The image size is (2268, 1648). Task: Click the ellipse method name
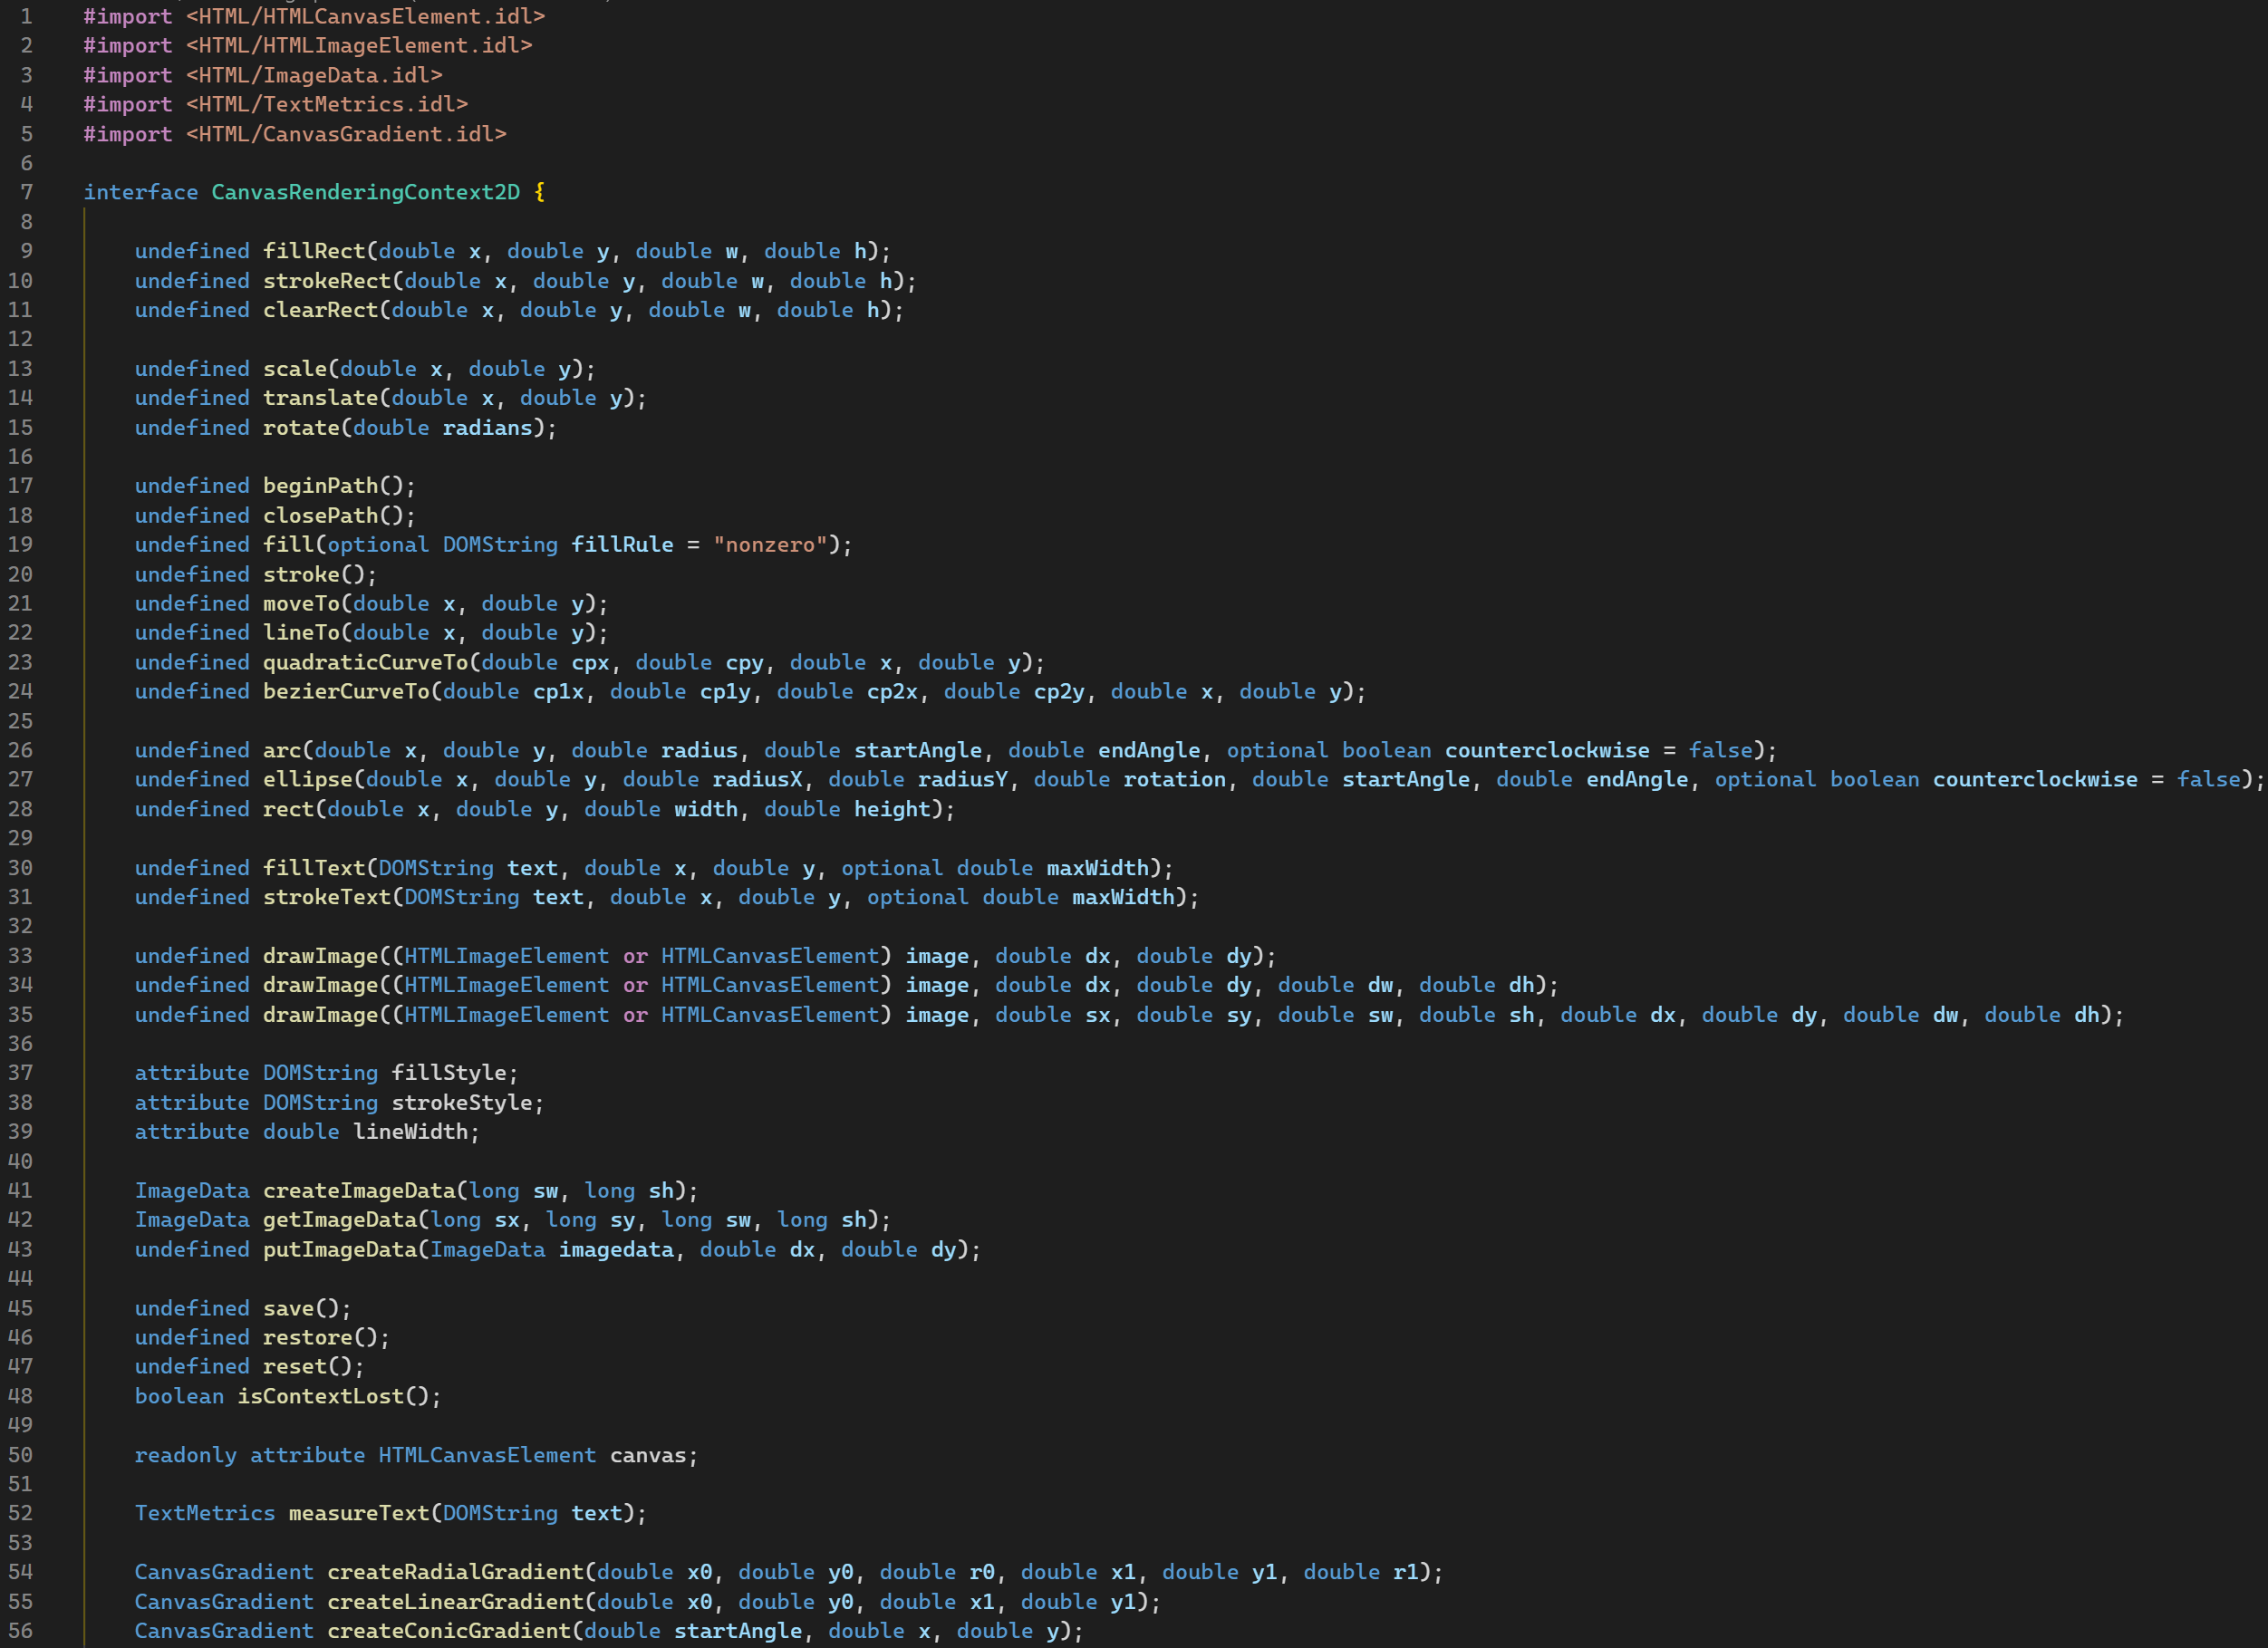(308, 780)
